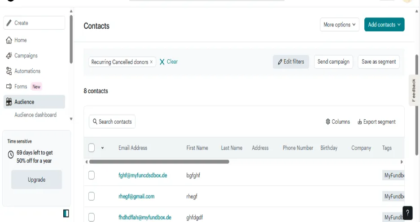This screenshot has width=420, height=222.
Task: Click the Tags column header
Action: click(387, 148)
